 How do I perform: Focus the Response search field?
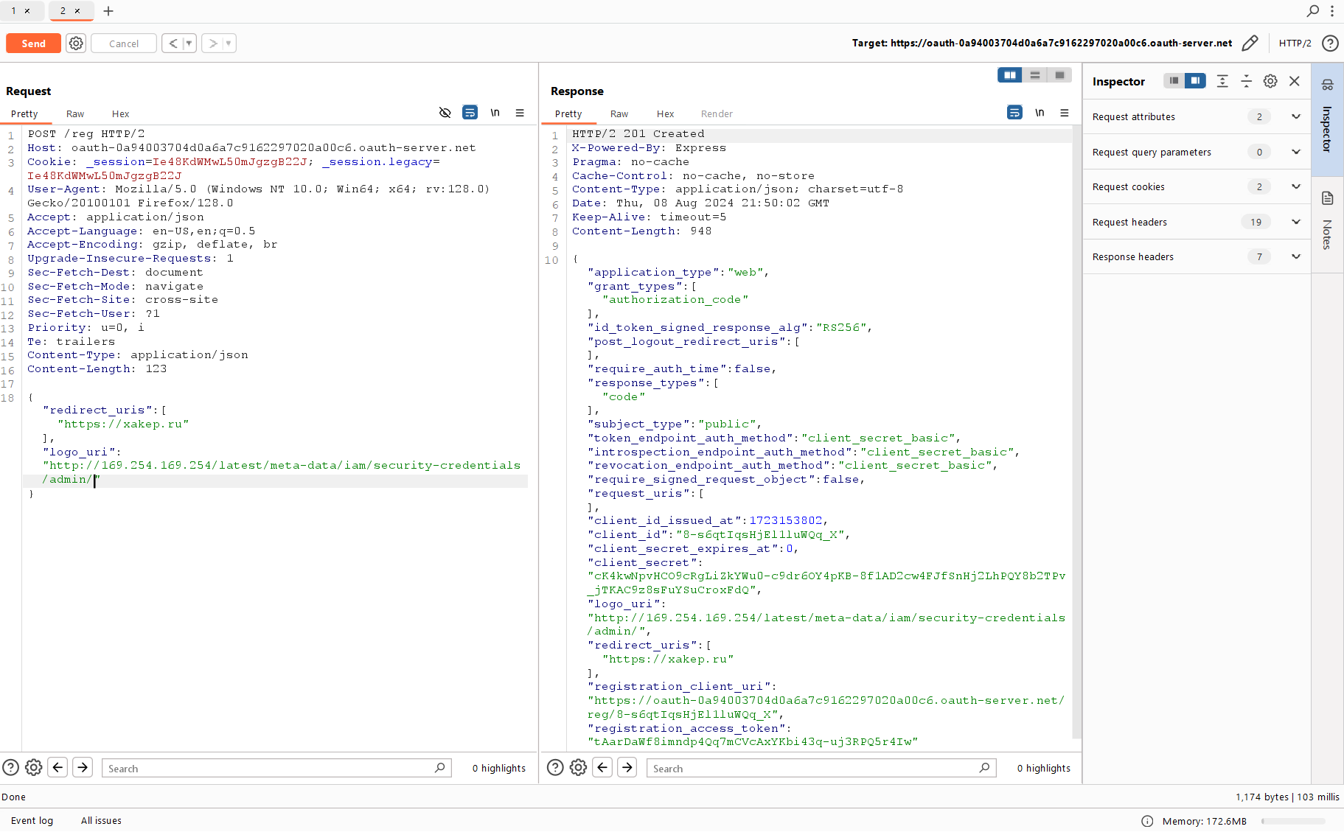point(821,768)
